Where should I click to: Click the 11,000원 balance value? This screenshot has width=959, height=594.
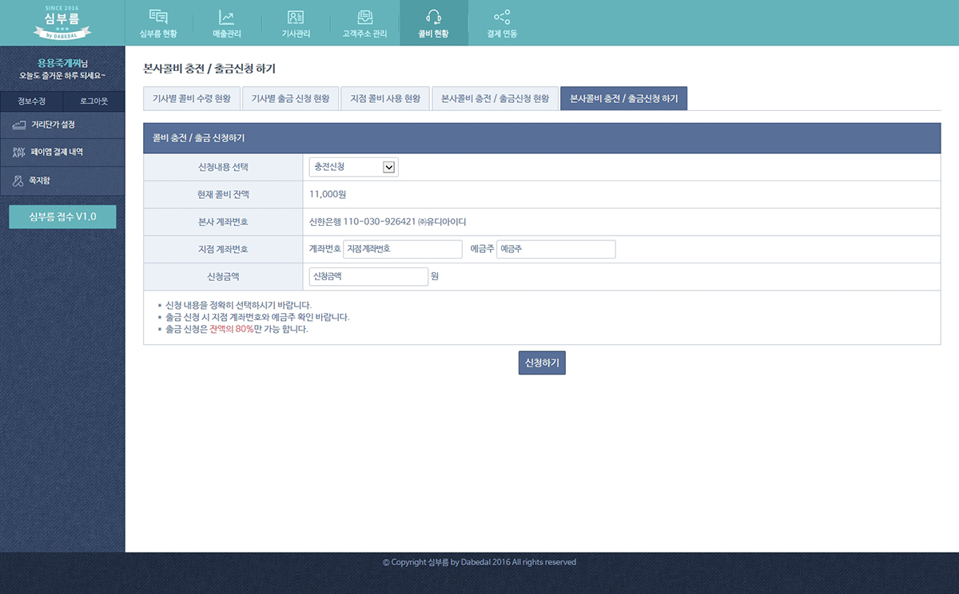tap(328, 194)
